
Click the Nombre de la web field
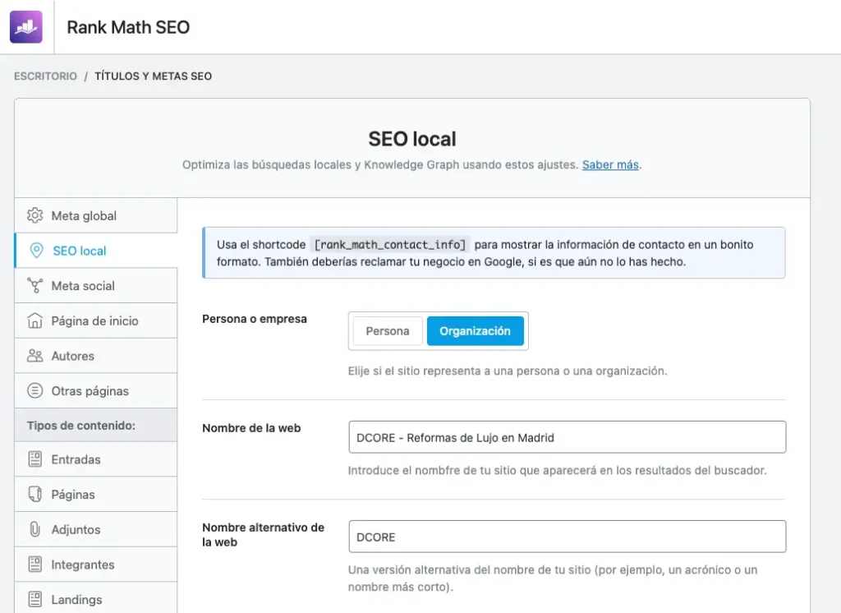[x=567, y=437]
